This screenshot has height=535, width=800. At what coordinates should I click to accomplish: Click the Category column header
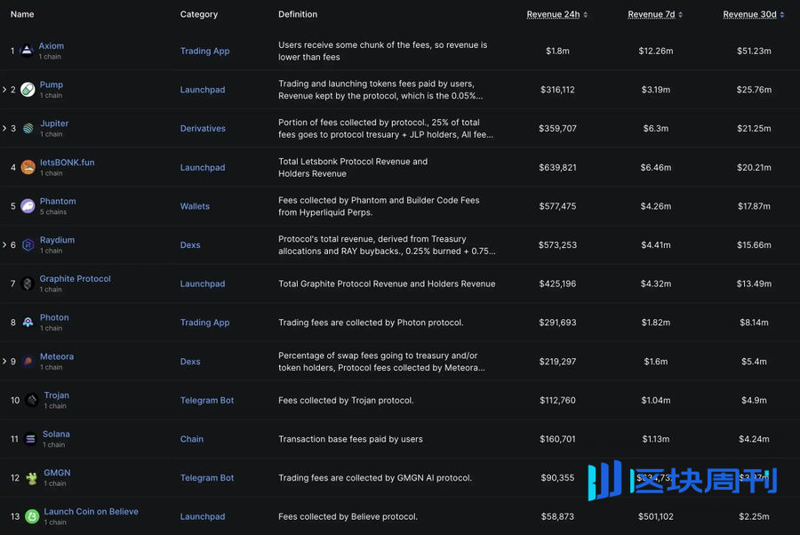[199, 14]
